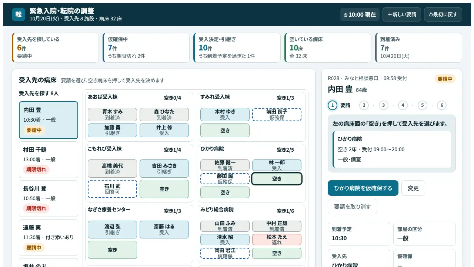
Task: Click the "到着予定 10:30" detail card
Action: pos(359,234)
